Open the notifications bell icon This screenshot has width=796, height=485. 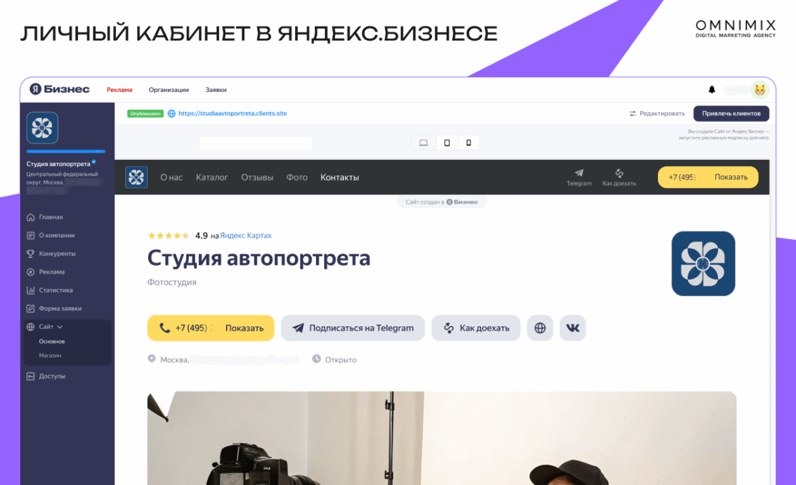[711, 90]
